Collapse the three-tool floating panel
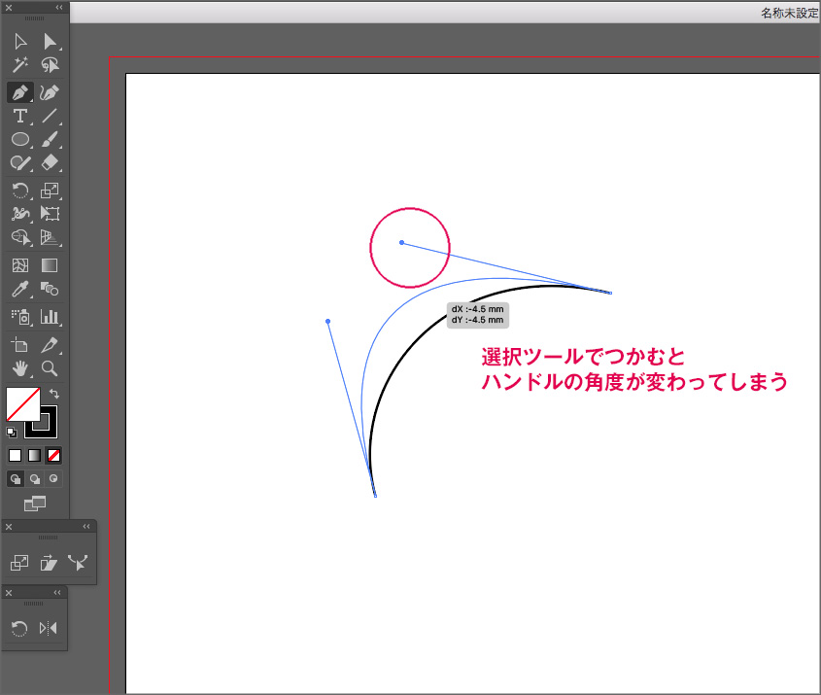821x695 pixels. click(86, 527)
